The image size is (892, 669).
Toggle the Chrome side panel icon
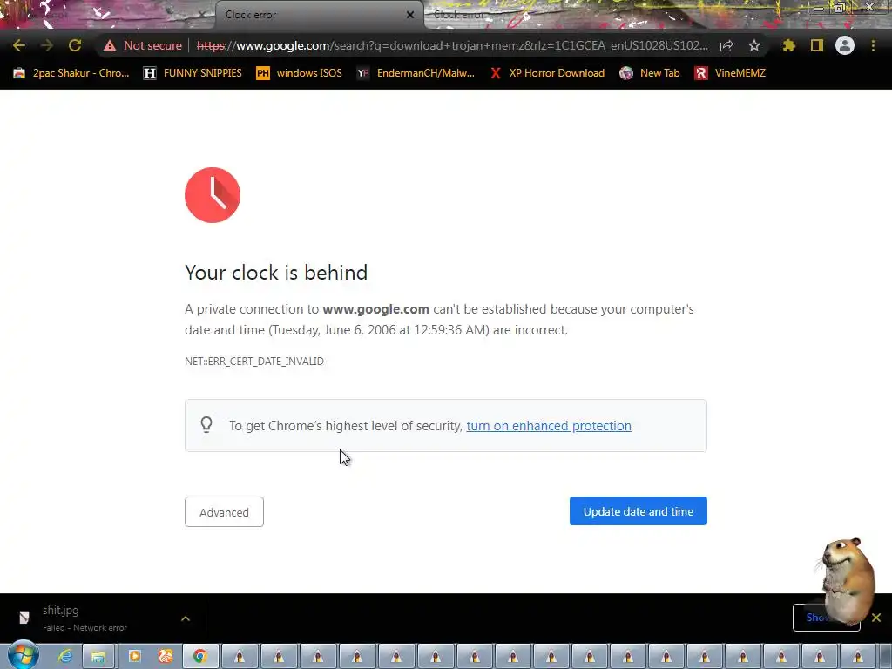(817, 45)
